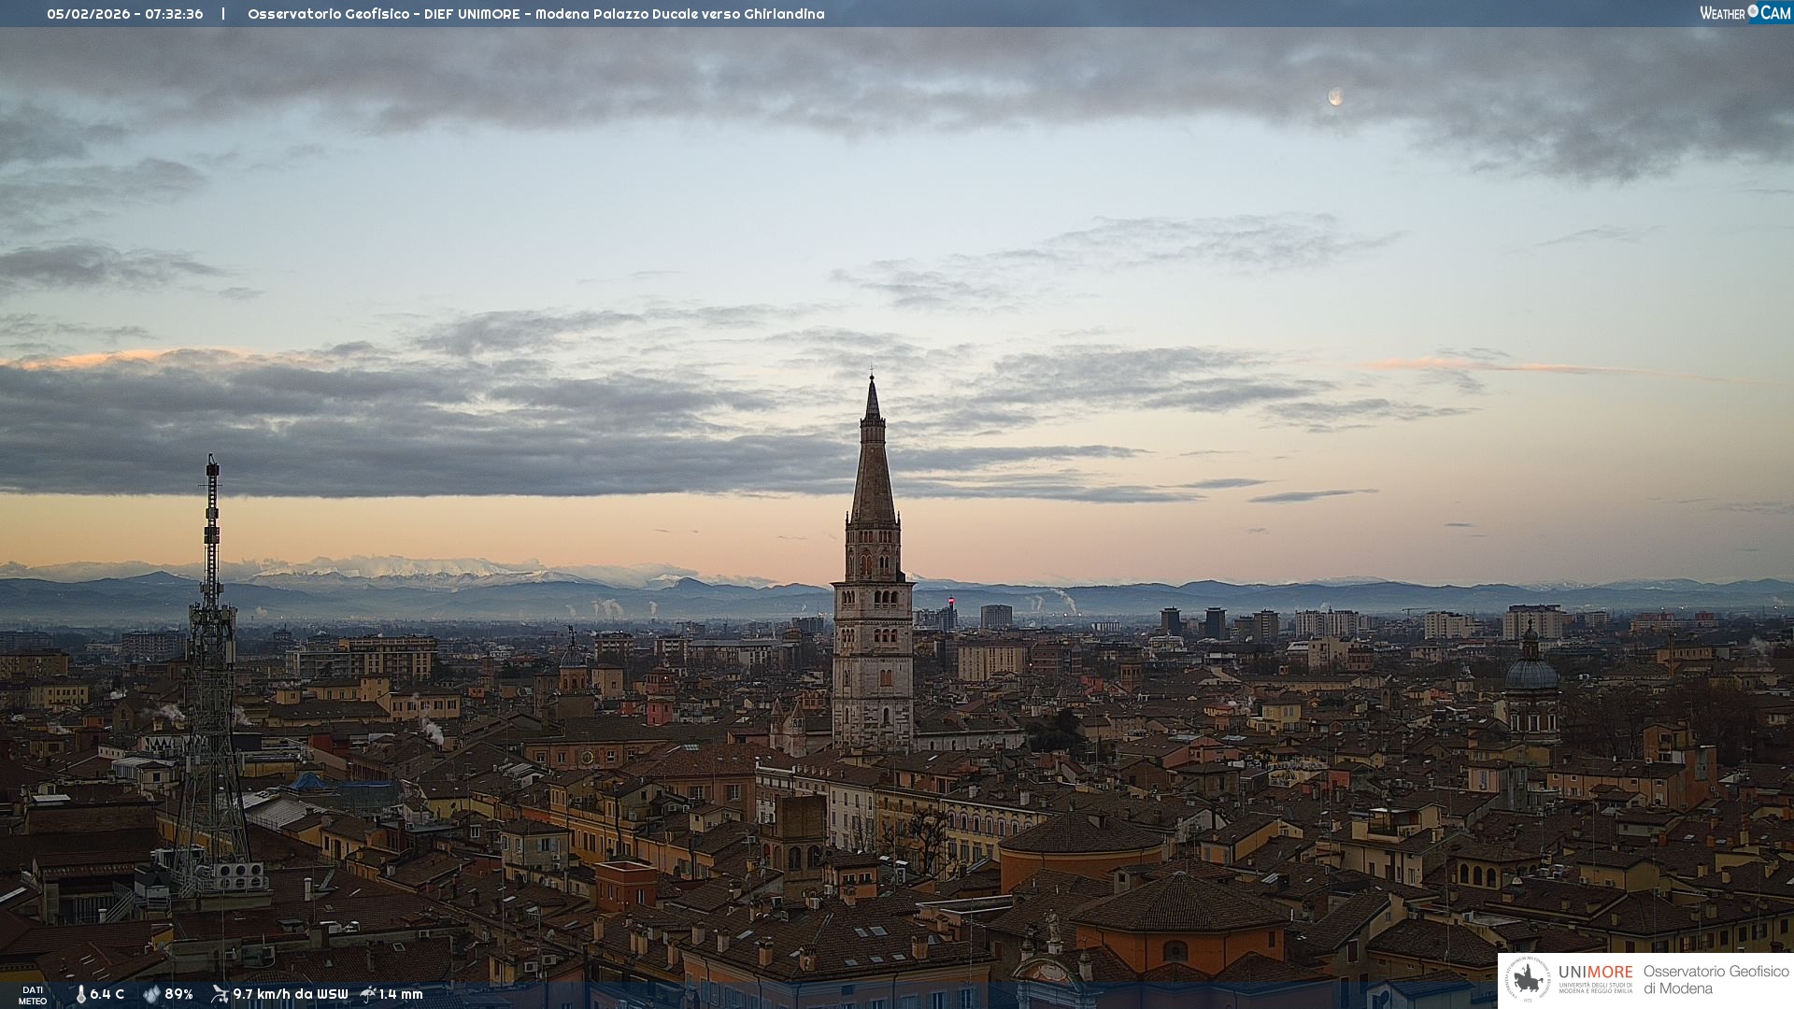Click the UNIMORE horseman seal emblem

[1529, 980]
